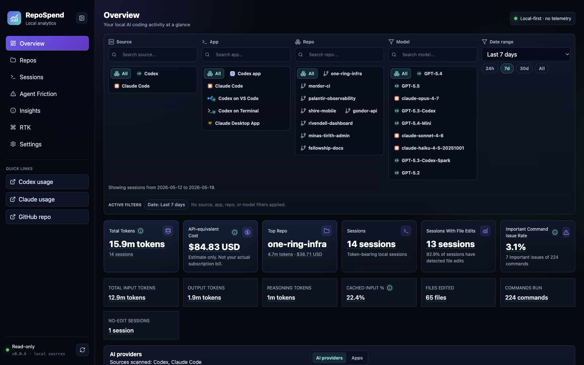Click the 14 sessions link under Total Tokens

[121, 254]
